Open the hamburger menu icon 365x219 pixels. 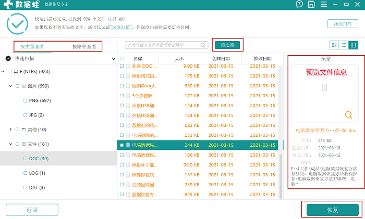pyautogui.click(x=324, y=4)
